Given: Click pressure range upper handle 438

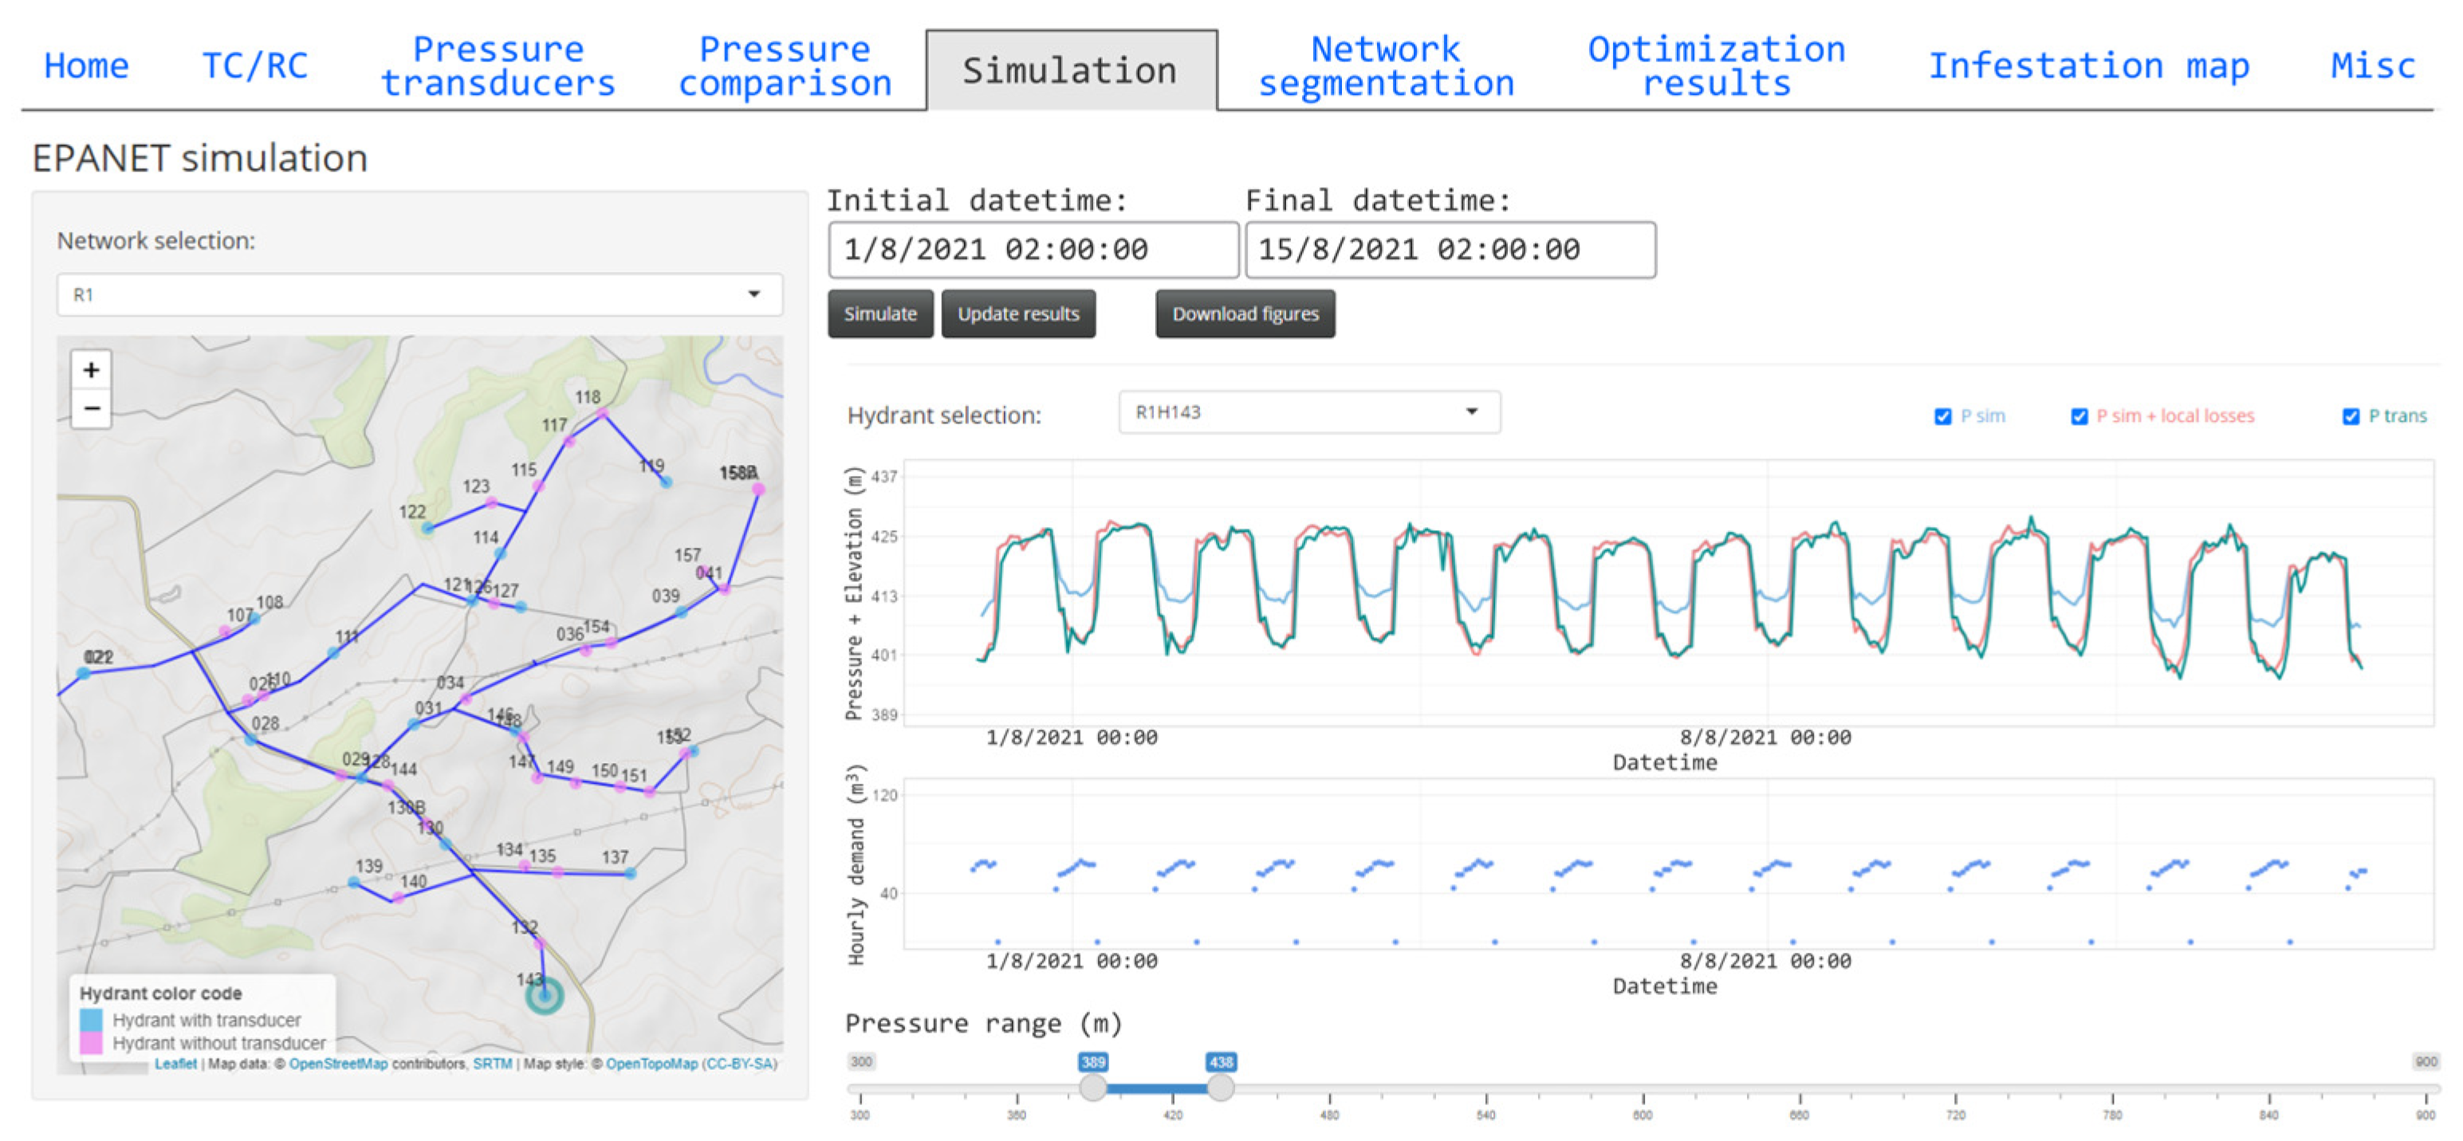Looking at the screenshot, I should pos(1219,1088).
